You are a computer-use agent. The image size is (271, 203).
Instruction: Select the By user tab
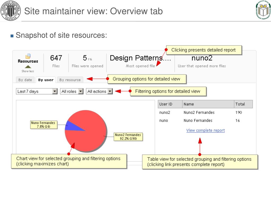pos(46,80)
